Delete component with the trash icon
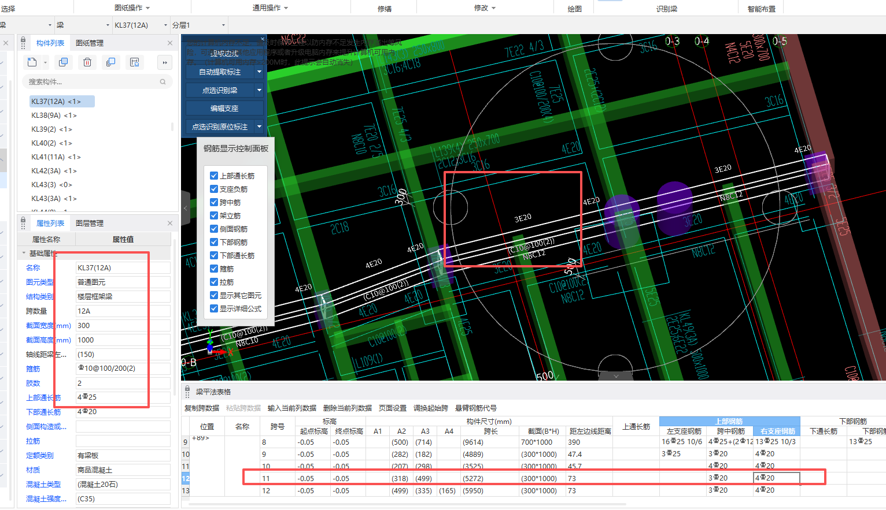This screenshot has width=886, height=510. pyautogui.click(x=87, y=62)
